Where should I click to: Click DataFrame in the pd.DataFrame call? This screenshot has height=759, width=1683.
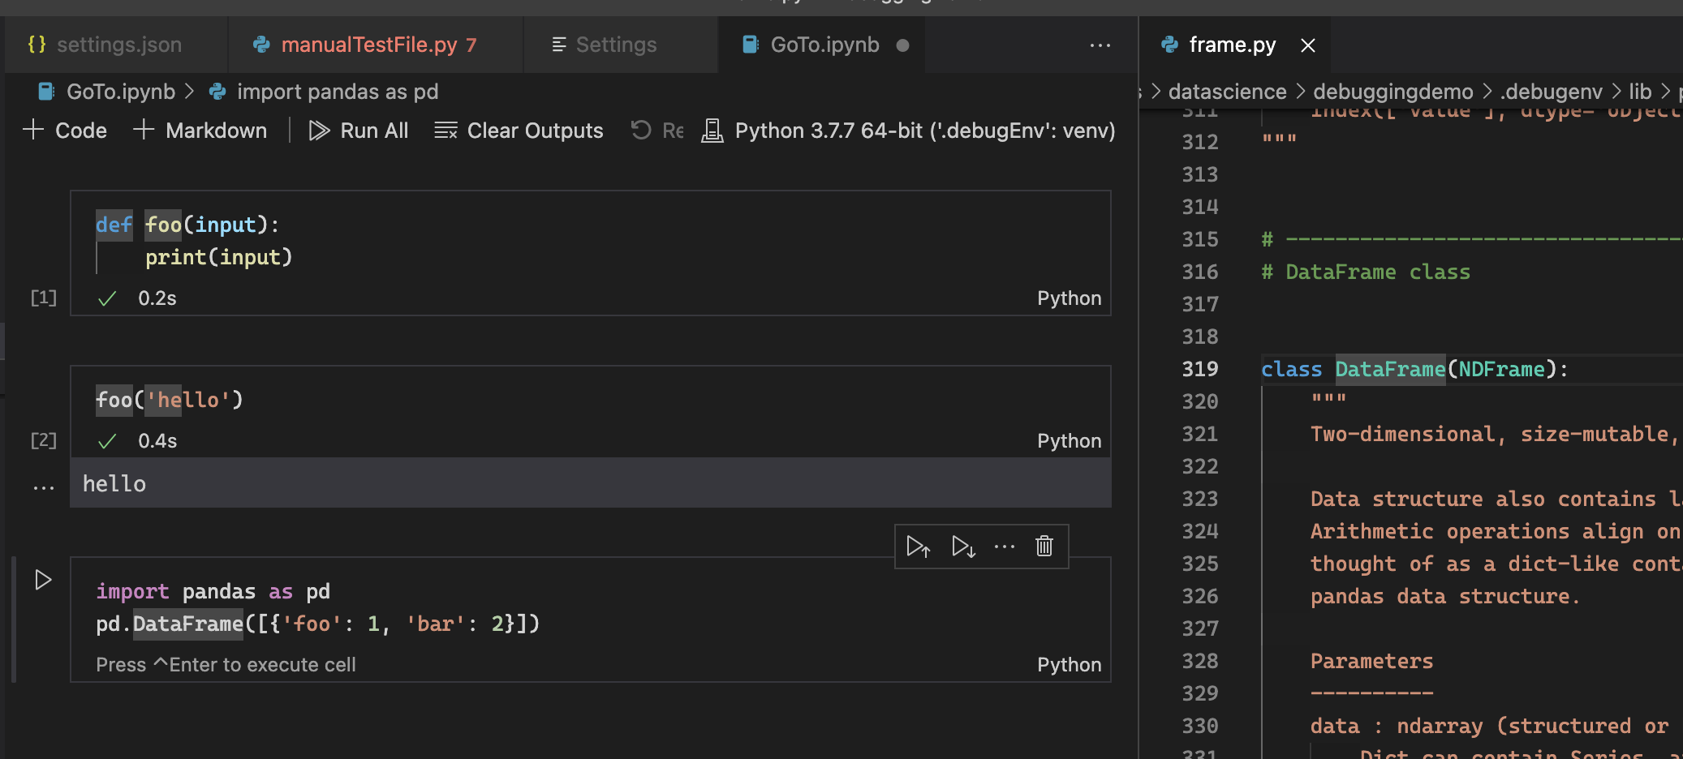click(187, 624)
